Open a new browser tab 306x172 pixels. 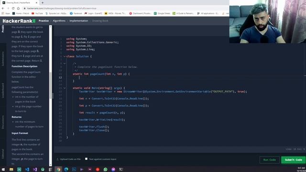[x=43, y=3]
